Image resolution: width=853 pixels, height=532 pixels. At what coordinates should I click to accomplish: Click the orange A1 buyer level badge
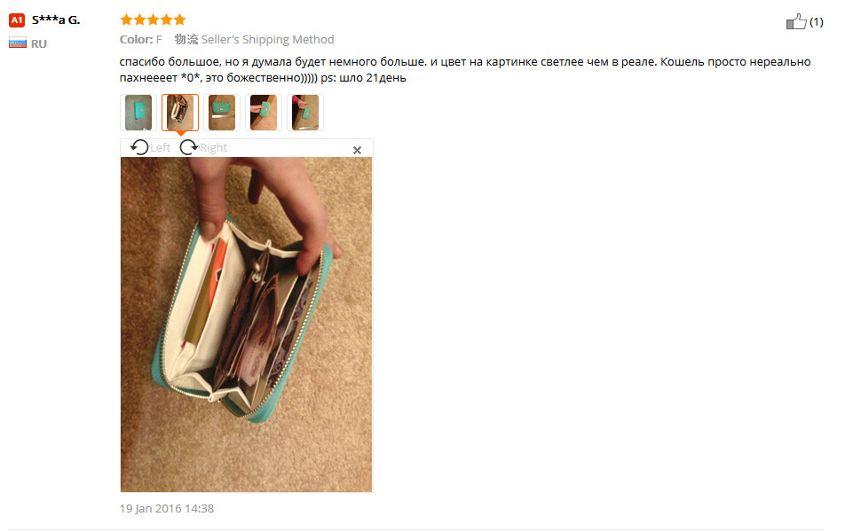pos(17,20)
